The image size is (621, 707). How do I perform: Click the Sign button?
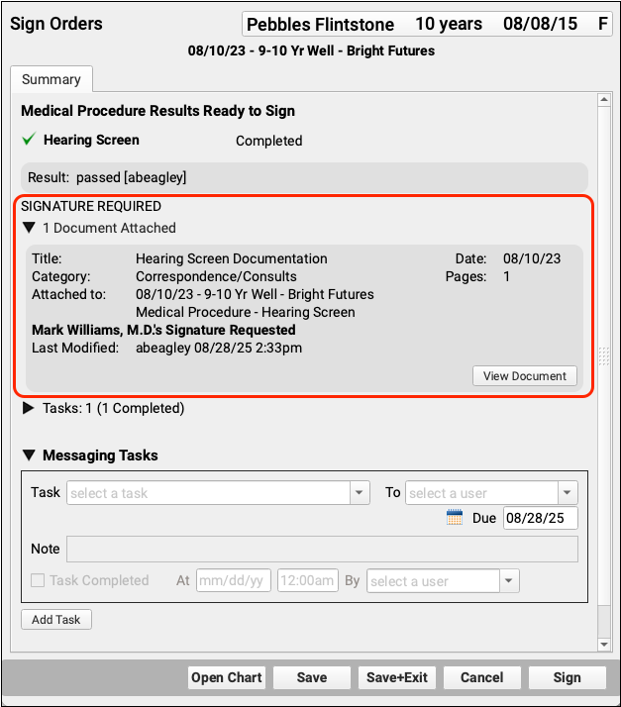coord(567,677)
